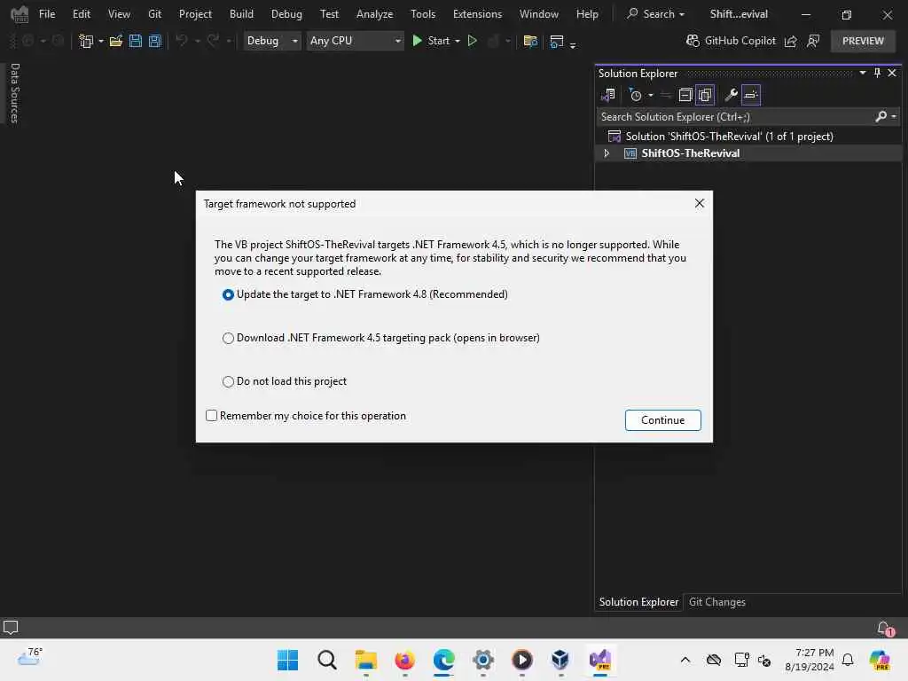Toggle Solution Explorer auto-hide pin
Image resolution: width=908 pixels, height=681 pixels.
tap(877, 73)
